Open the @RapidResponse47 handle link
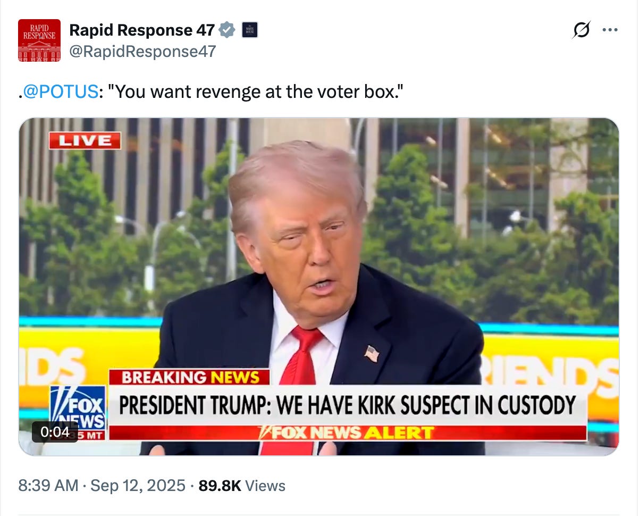 142,51
